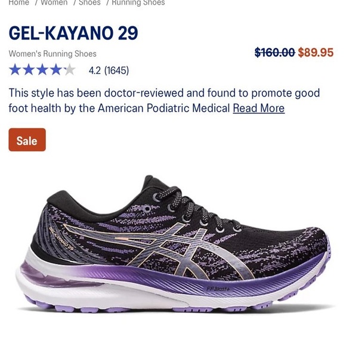Go to the Women breadcrumb
This screenshot has height=346, width=346.
pos(54,2)
